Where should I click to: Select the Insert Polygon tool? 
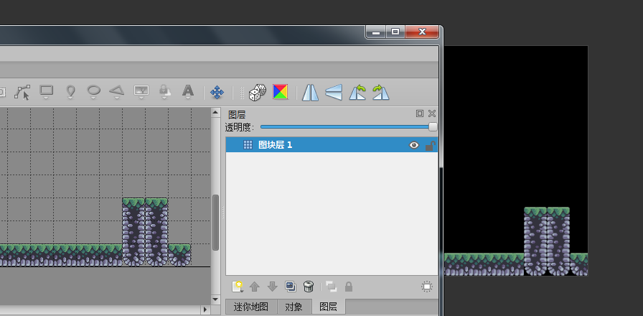click(117, 92)
